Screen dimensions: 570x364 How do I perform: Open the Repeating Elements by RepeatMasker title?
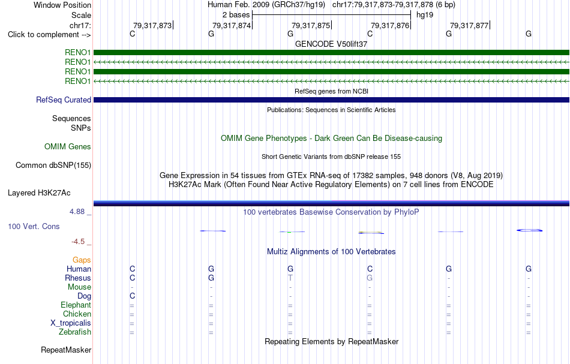click(331, 341)
